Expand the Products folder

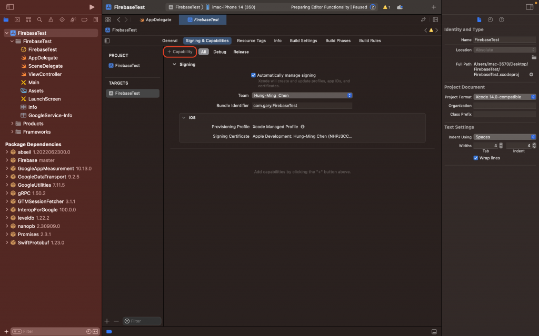pos(12,124)
